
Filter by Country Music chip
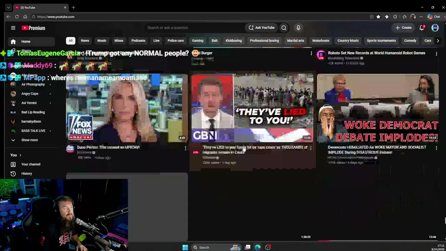(348, 41)
